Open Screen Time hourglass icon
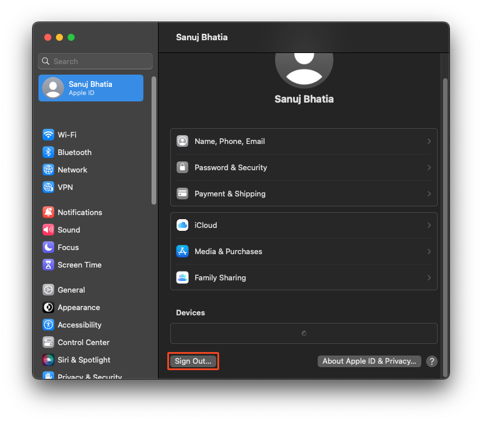Viewport: 482px width, 422px height. (48, 265)
